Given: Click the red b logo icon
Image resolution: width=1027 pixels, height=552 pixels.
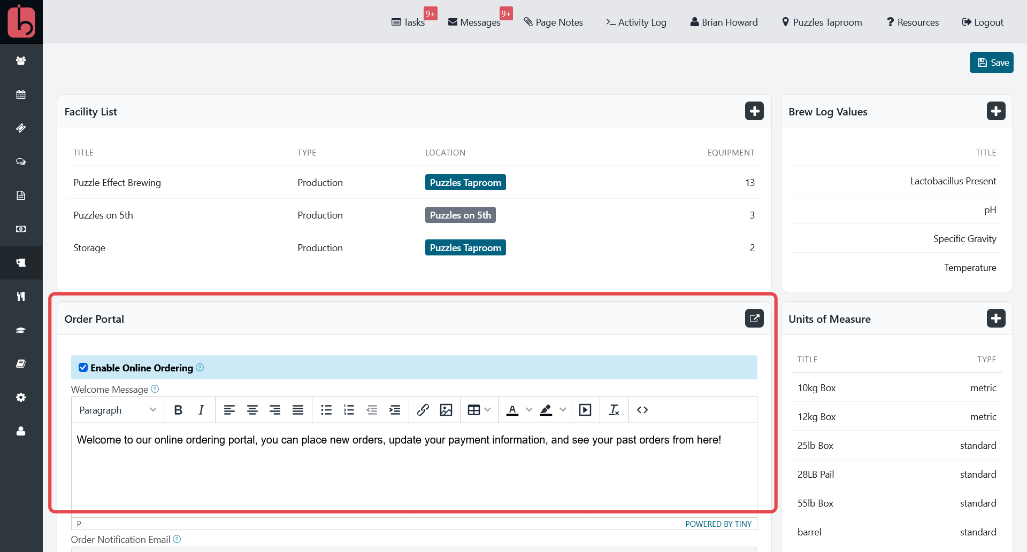Looking at the screenshot, I should (x=21, y=21).
